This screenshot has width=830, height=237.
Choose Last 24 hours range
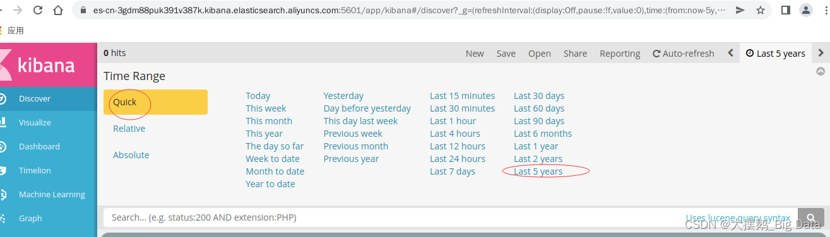[458, 159]
